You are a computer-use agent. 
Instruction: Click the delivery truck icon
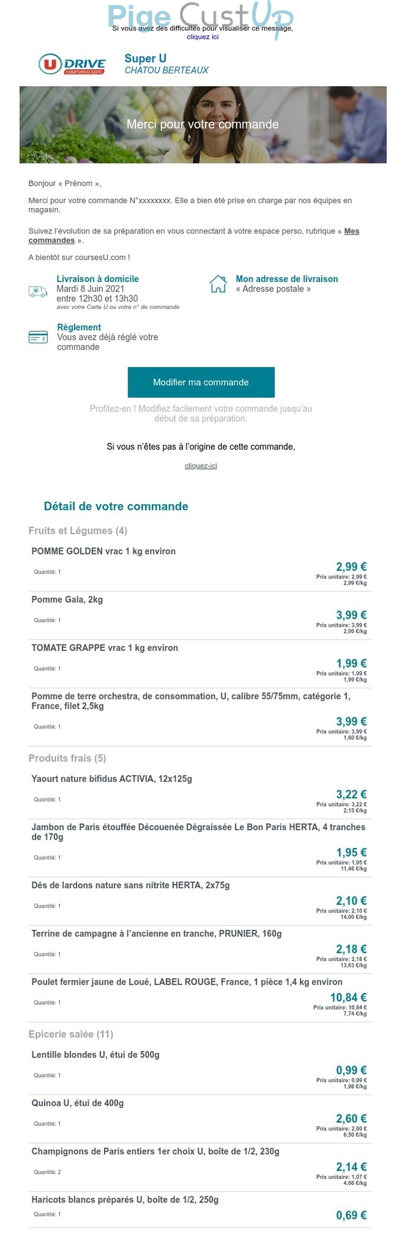pos(38,292)
